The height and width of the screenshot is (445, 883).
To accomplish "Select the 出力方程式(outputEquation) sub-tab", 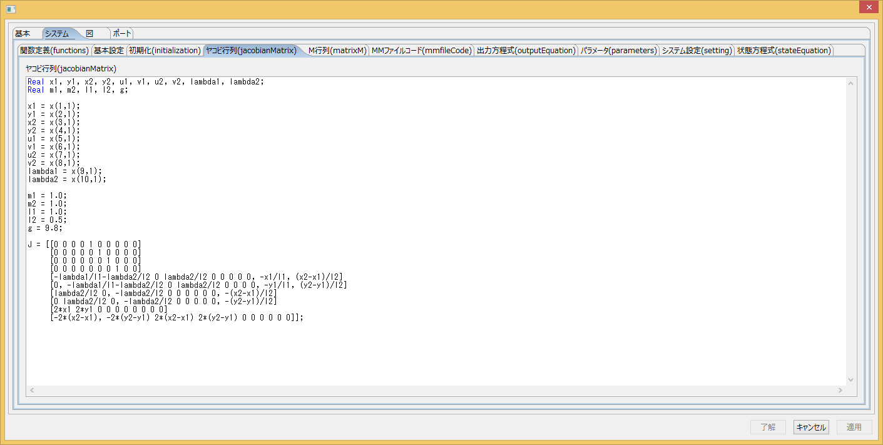I will 526,51.
